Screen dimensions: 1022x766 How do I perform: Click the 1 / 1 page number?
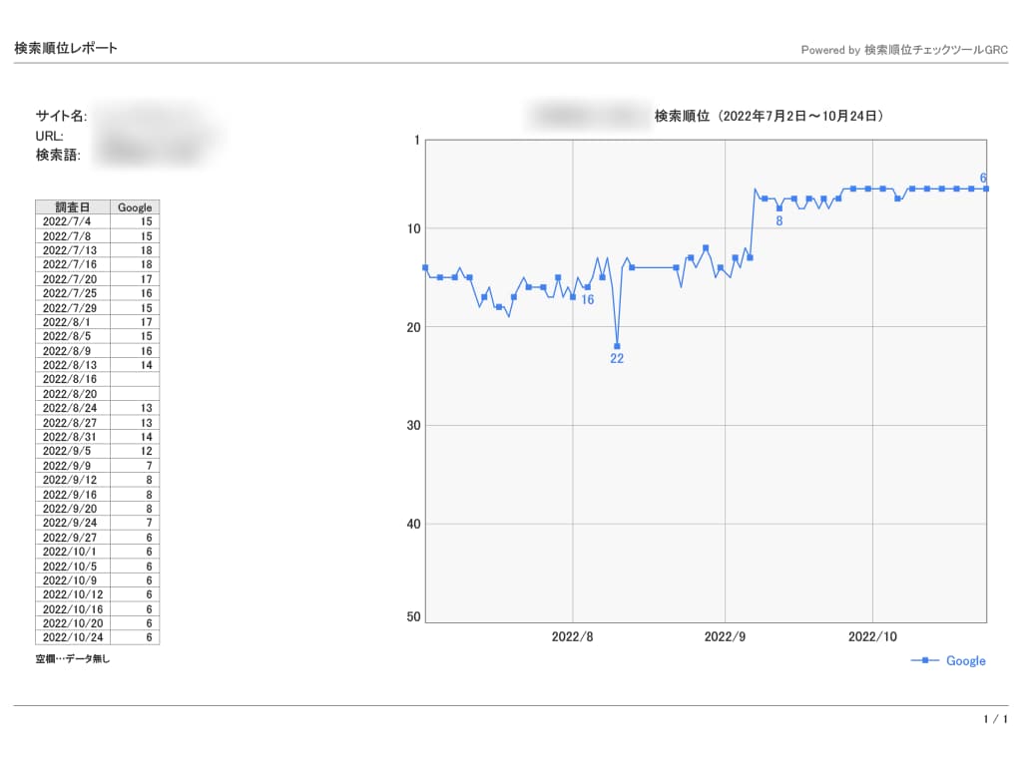pos(995,719)
